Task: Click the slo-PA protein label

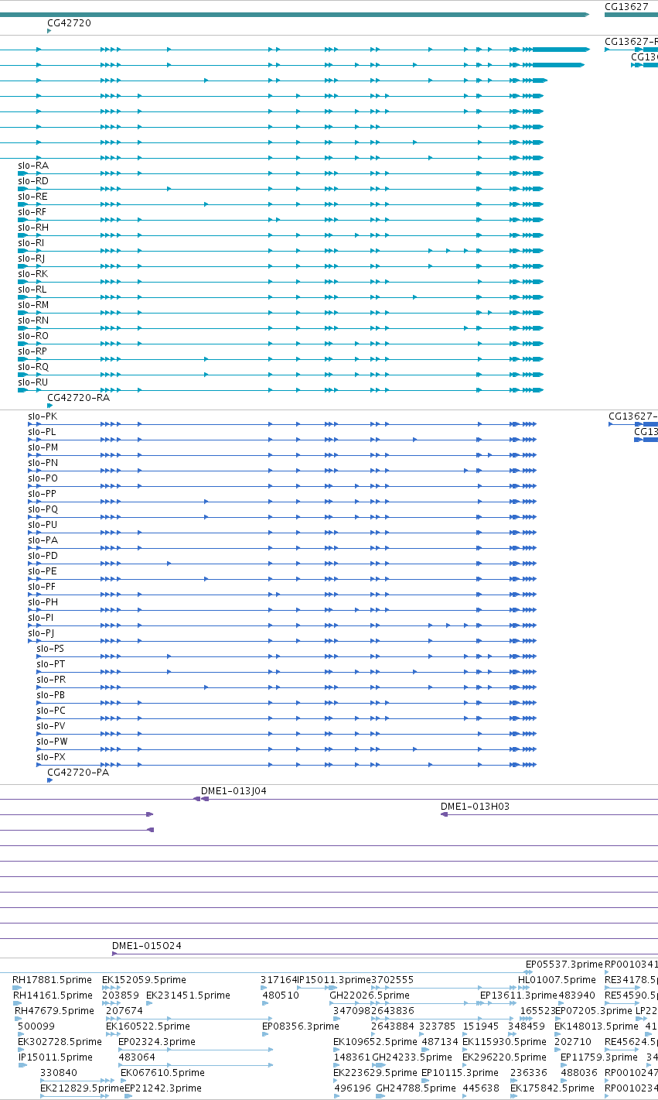Action: [43, 540]
